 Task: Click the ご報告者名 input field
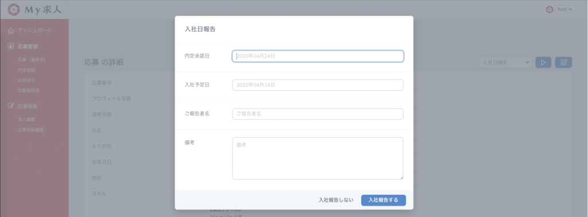tap(318, 114)
